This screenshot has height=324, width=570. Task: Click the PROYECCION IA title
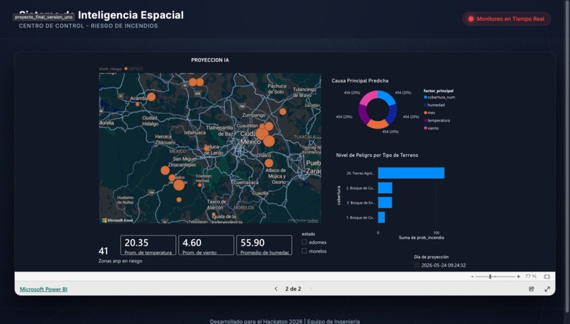210,60
